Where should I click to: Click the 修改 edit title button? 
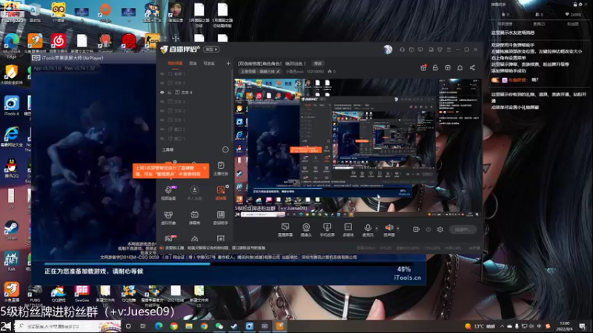(x=318, y=64)
